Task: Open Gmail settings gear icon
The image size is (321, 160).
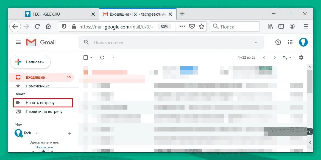Action: pos(301,58)
